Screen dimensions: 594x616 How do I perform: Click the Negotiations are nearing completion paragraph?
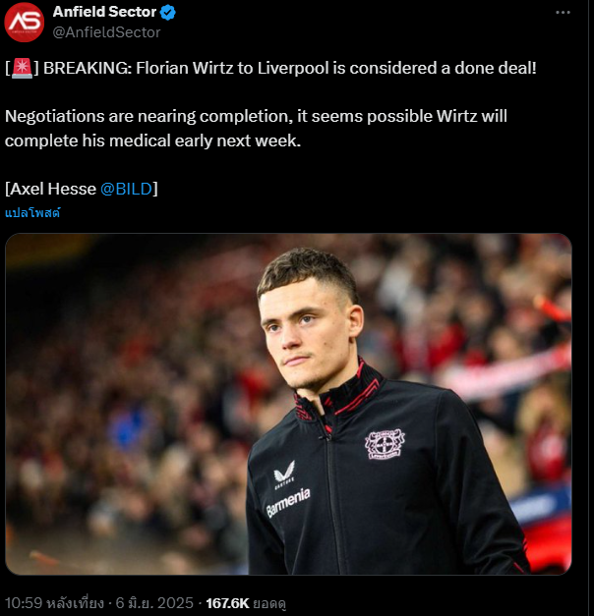click(256, 129)
